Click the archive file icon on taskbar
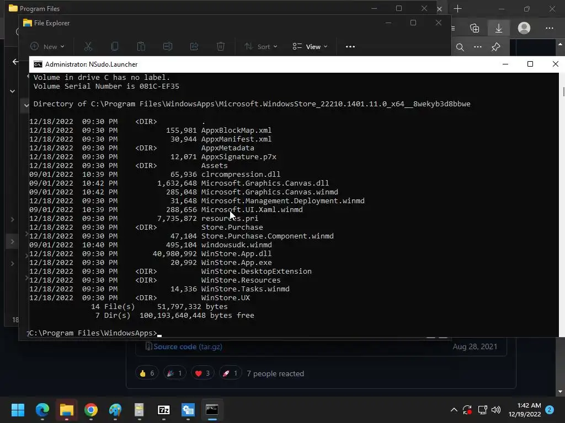The width and height of the screenshot is (565, 423). (139, 410)
